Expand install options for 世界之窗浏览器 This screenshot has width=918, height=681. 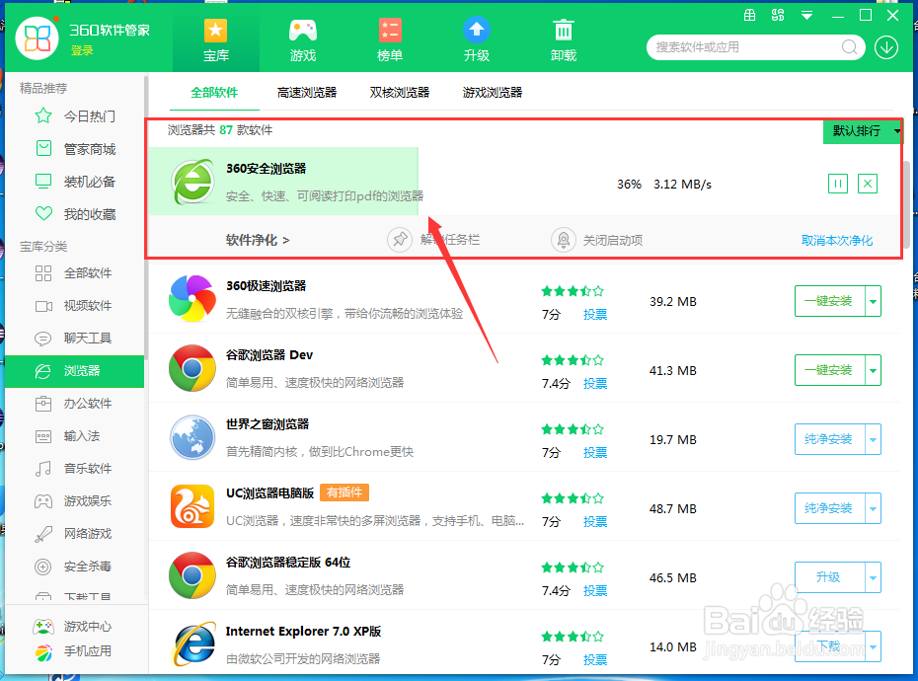[873, 440]
